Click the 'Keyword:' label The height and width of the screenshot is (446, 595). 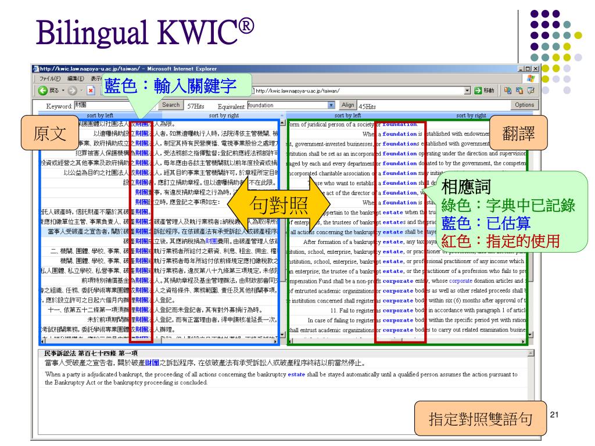(59, 106)
